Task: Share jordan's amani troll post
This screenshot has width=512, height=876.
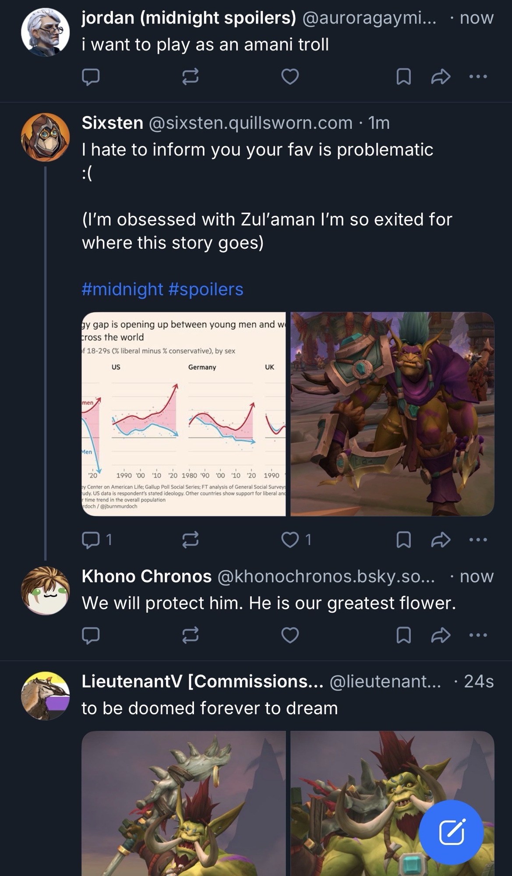Action: click(x=441, y=77)
